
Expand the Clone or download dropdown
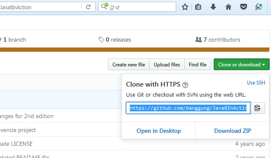click(x=241, y=64)
